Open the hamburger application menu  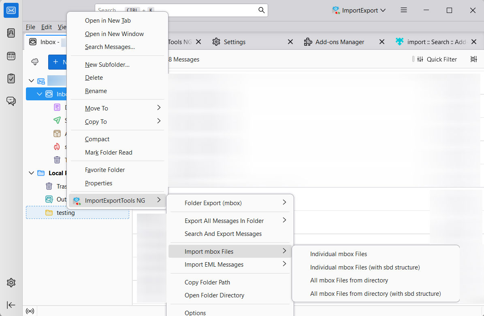[x=403, y=10]
